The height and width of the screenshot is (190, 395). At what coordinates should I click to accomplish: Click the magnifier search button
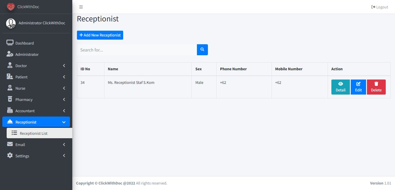click(202, 50)
